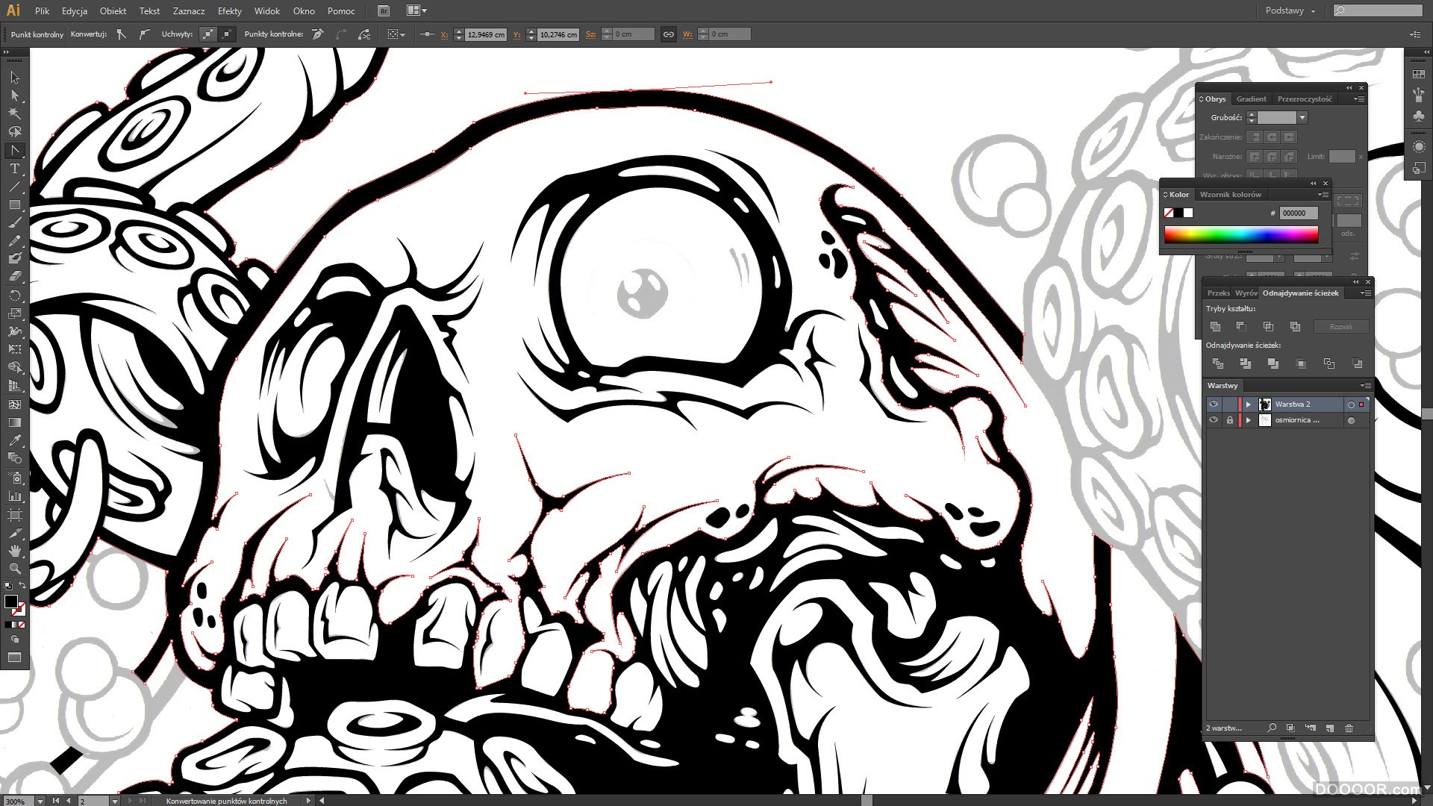Viewport: 1433px width, 806px height.
Task: Expand the osmiornica layer
Action: click(1248, 421)
